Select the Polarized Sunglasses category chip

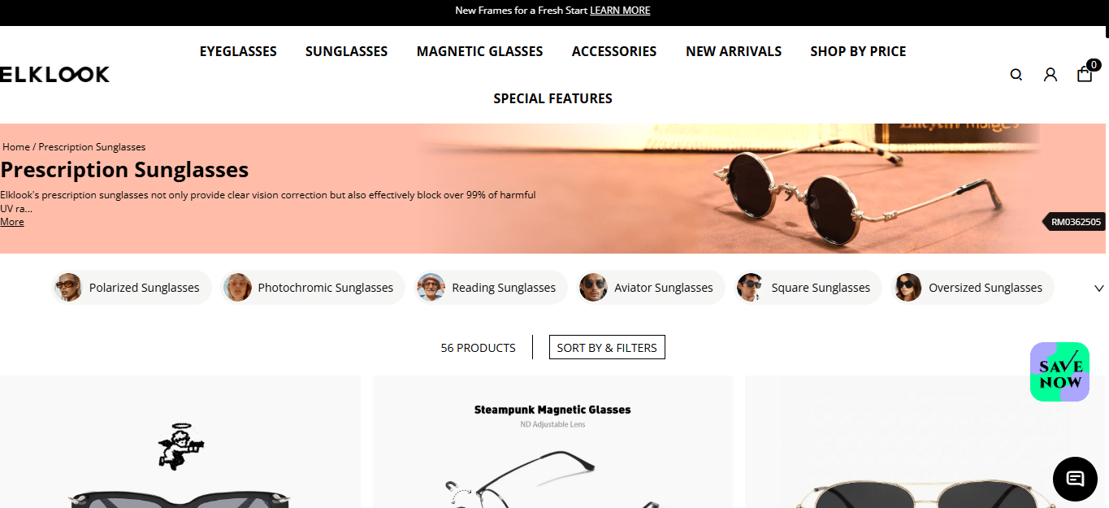132,288
